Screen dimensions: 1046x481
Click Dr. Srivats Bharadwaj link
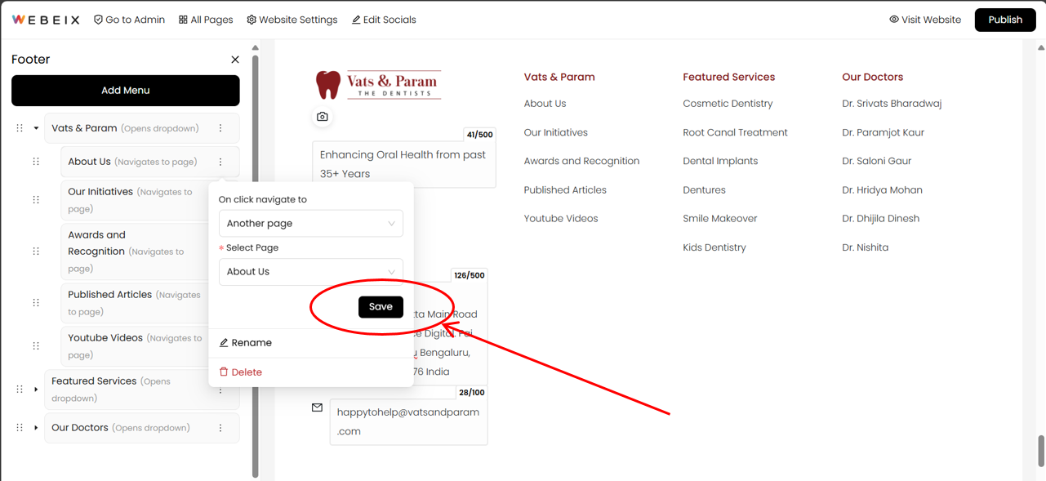click(x=892, y=104)
